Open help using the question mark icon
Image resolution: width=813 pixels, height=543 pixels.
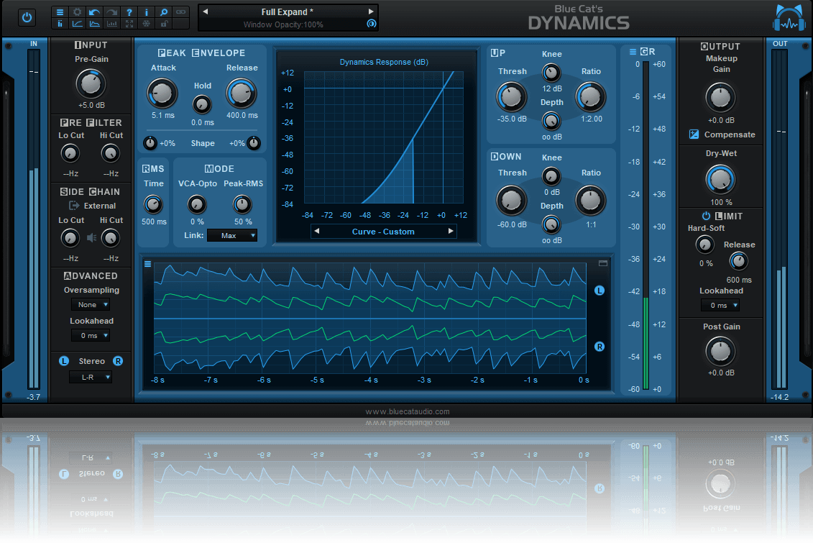click(129, 12)
